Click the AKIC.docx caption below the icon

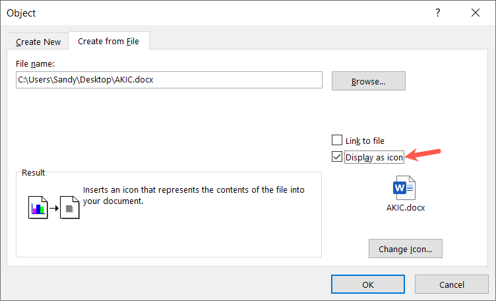406,207
